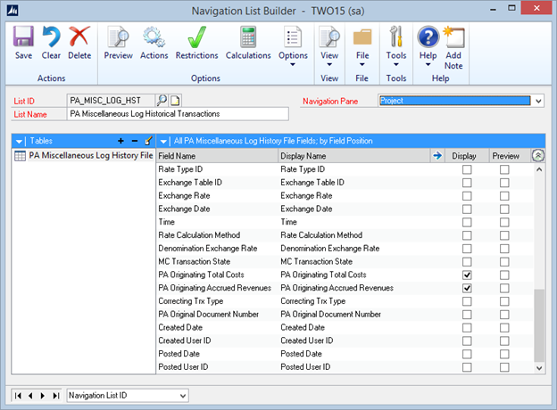Check Preview for Exchange Date
The image size is (557, 410).
[x=504, y=209]
